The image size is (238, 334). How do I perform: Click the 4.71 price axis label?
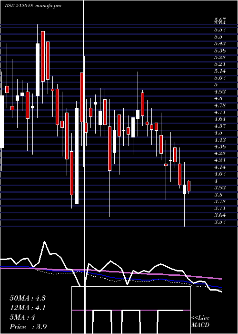tap(220, 112)
